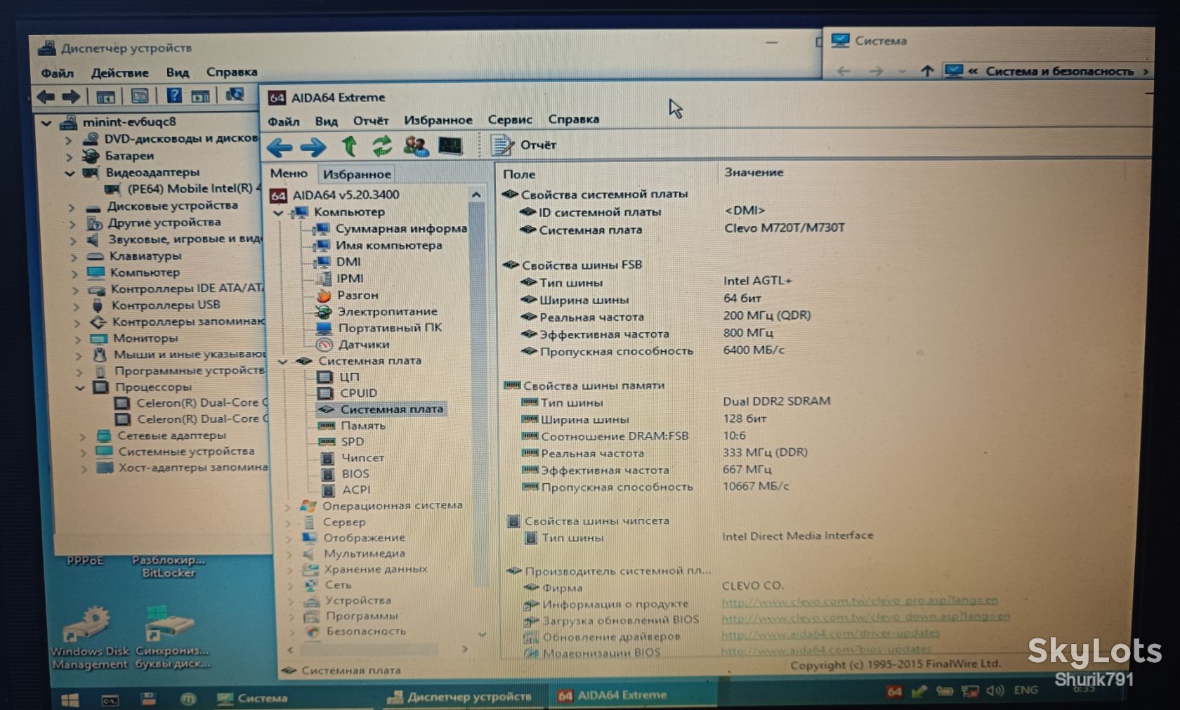Open the Clevo product information link
Screen dimensions: 1180x710
click(x=859, y=601)
